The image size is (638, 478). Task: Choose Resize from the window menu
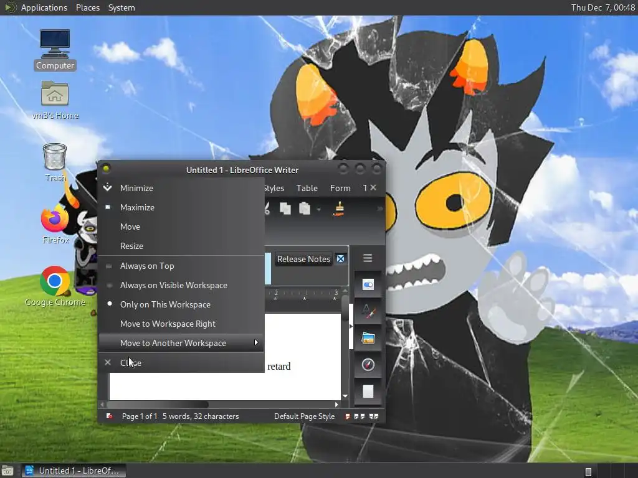(181, 246)
